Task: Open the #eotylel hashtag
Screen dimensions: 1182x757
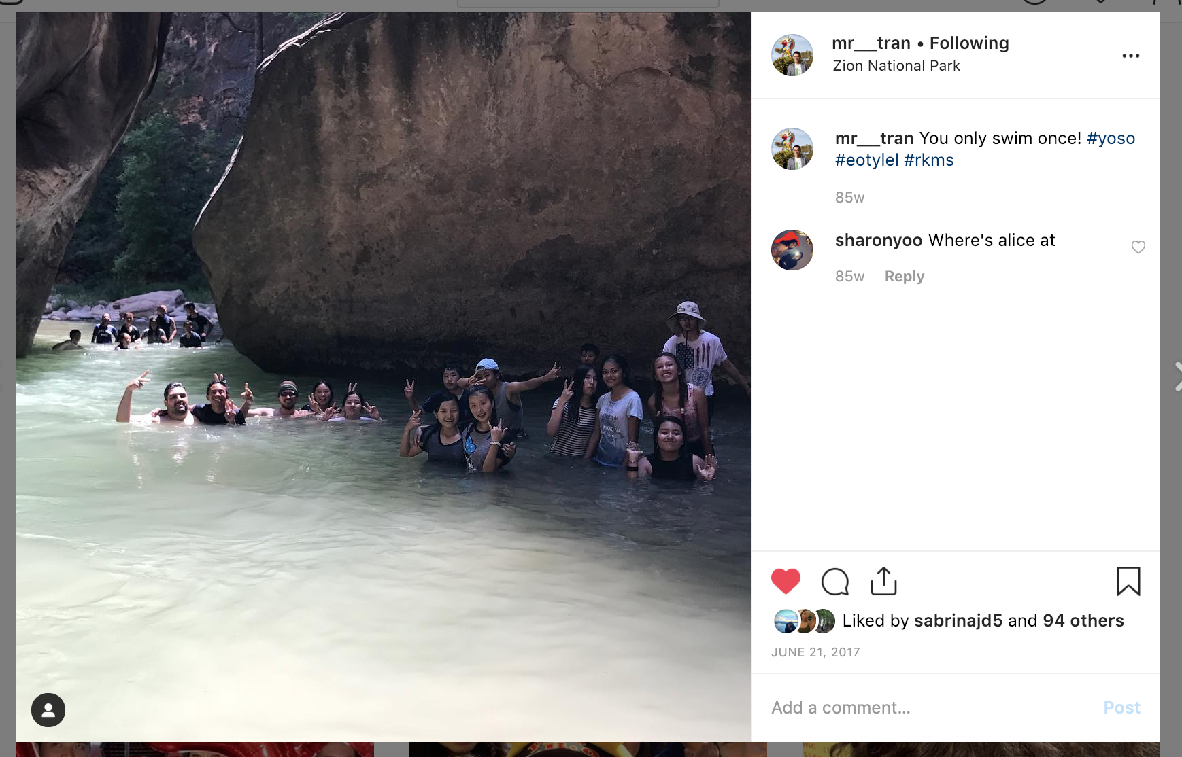Action: pyautogui.click(x=866, y=160)
